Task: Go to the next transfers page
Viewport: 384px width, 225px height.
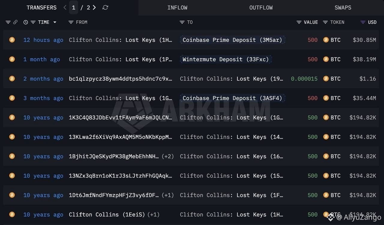Action: pos(94,7)
